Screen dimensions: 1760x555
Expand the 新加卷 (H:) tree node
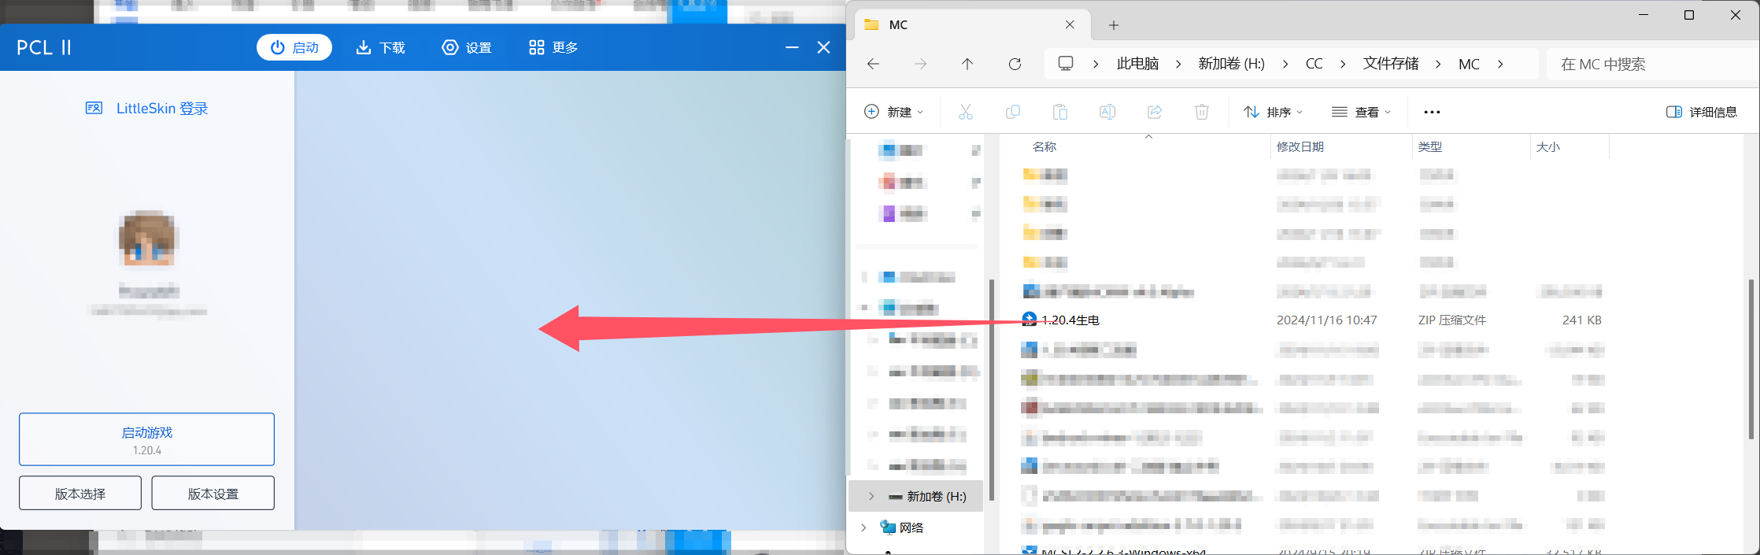871,497
